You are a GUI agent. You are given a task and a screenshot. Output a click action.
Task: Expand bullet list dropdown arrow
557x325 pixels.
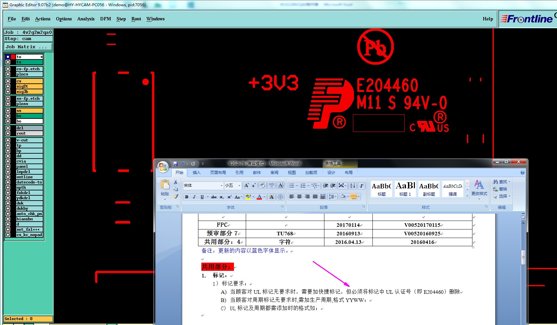tap(297, 186)
